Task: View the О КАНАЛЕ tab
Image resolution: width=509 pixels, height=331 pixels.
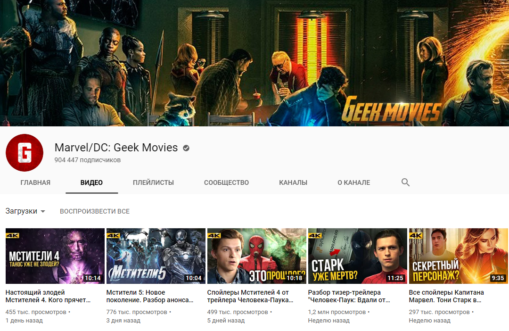Action: pyautogui.click(x=354, y=182)
